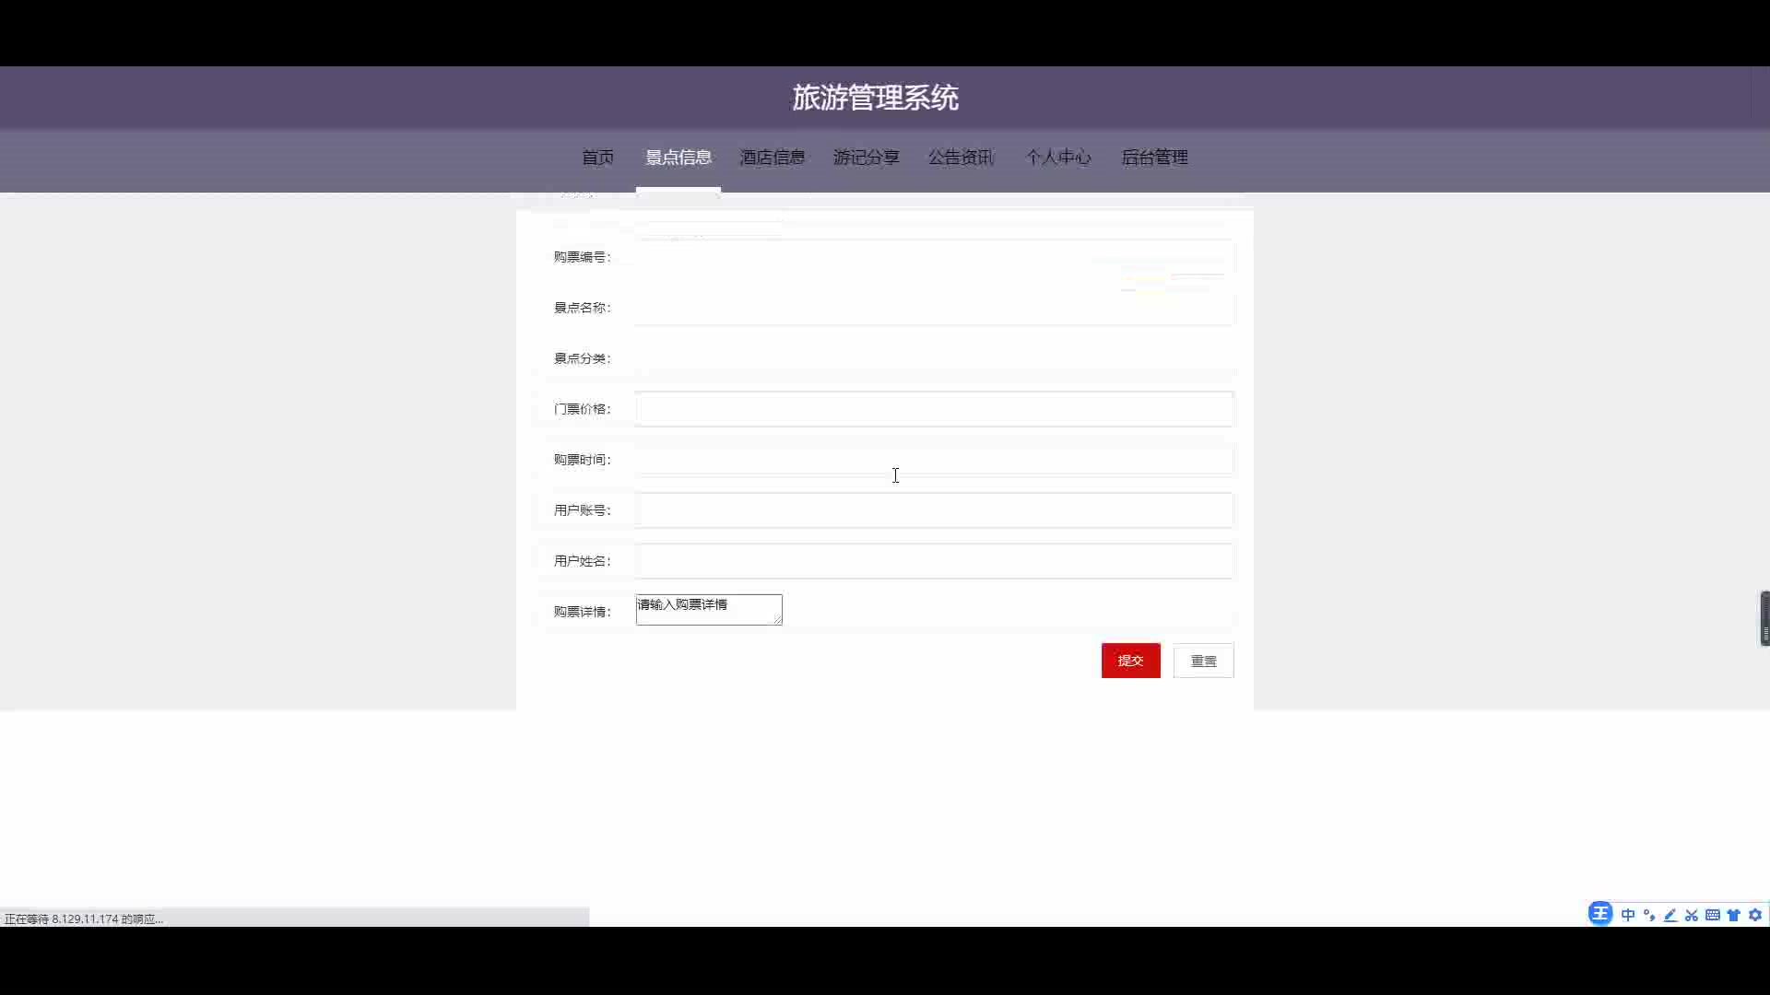The image size is (1770, 995).
Task: Open 后台管理 navigation link
Action: tap(1154, 158)
